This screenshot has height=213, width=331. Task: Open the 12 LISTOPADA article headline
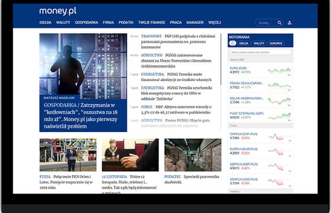(x=129, y=184)
